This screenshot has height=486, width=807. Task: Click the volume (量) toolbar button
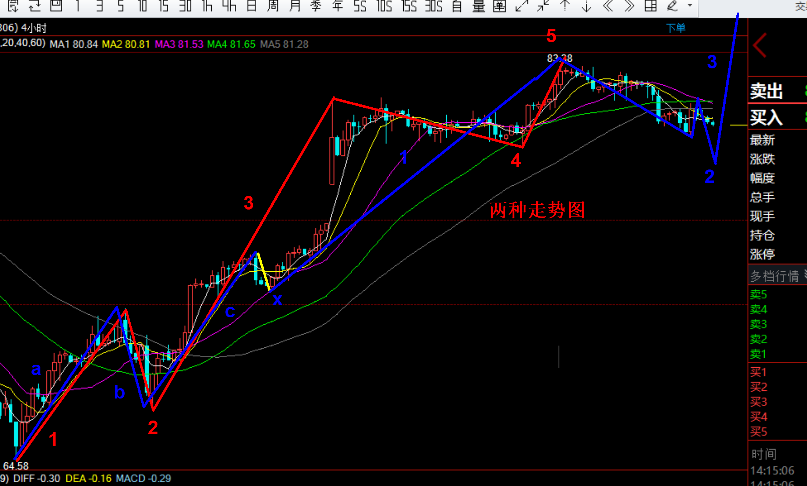point(478,6)
